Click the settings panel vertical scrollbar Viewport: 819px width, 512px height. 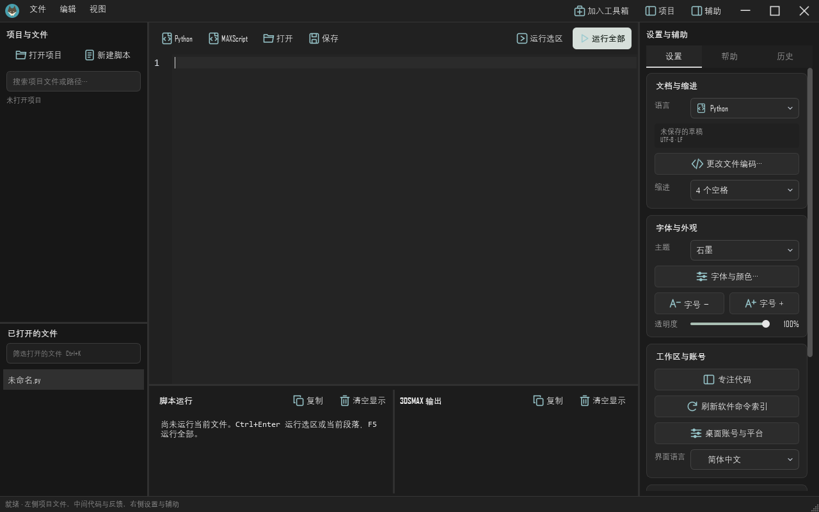coord(810,212)
